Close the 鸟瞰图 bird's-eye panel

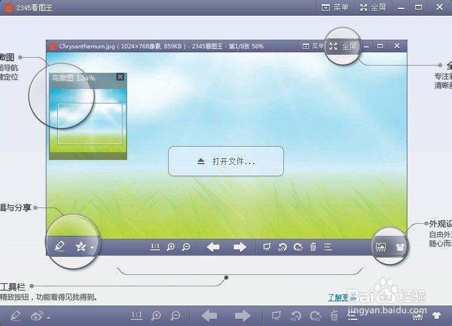point(120,76)
